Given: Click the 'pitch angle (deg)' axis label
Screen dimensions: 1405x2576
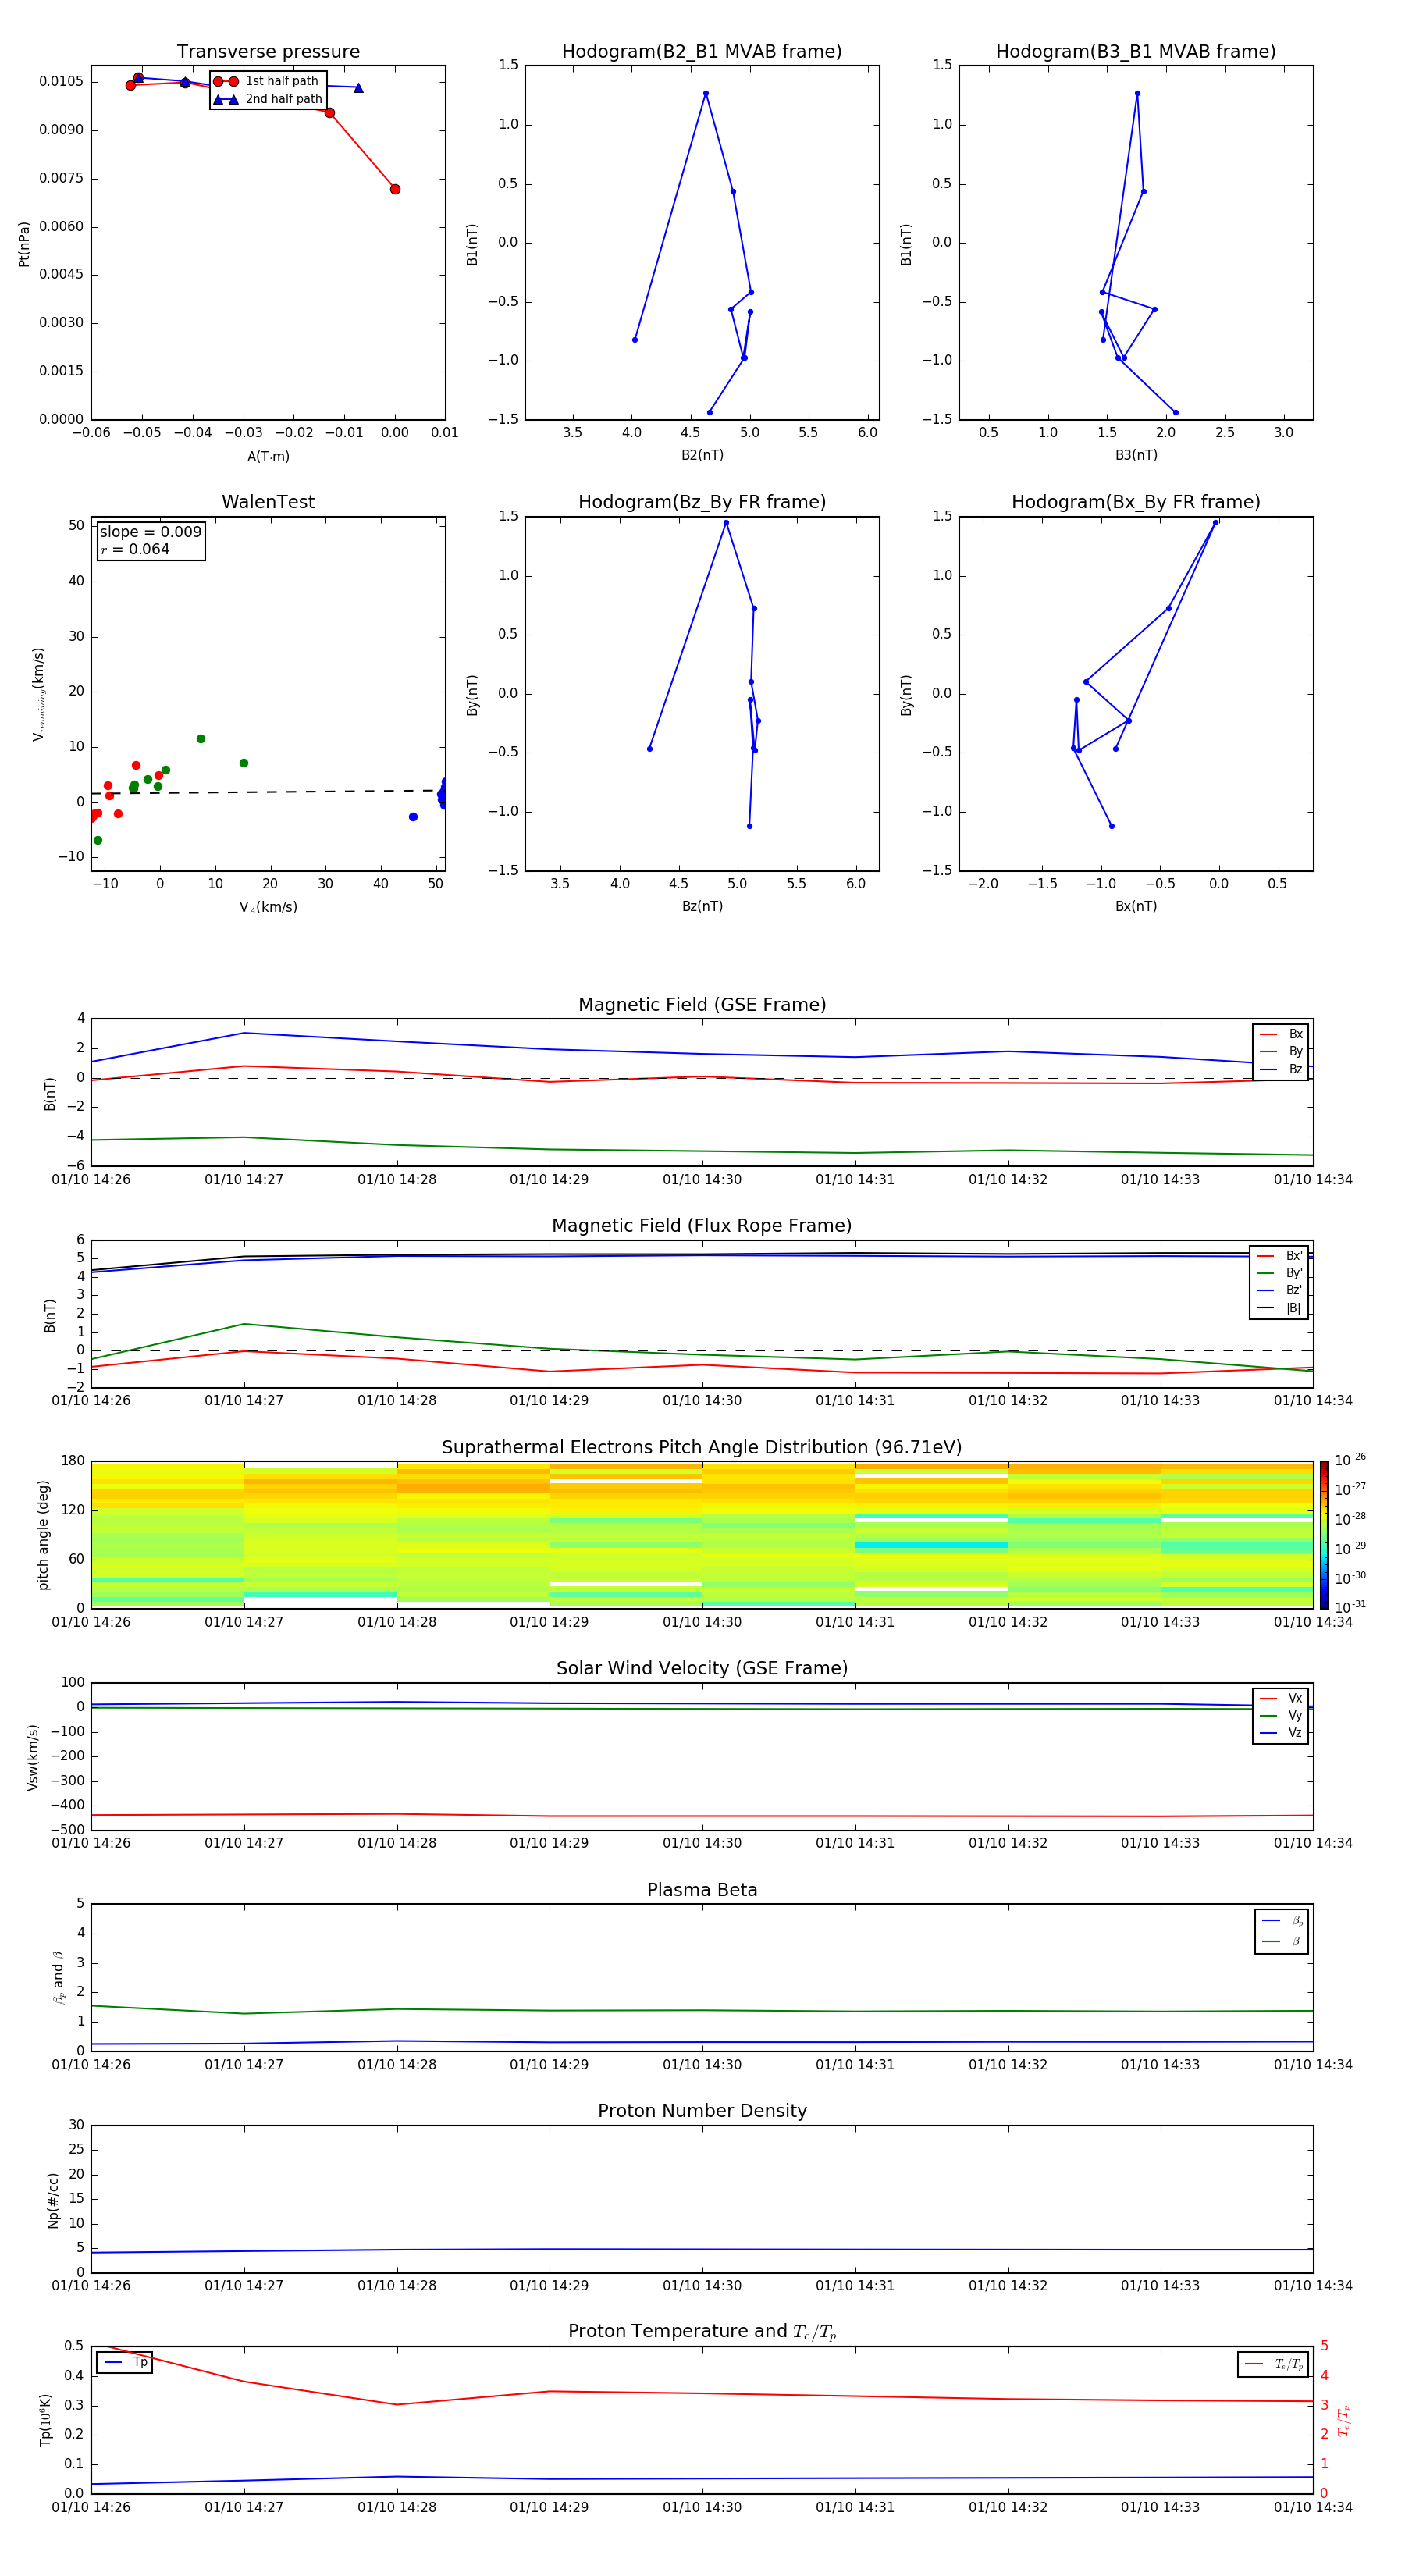Looking at the screenshot, I should (43, 1535).
